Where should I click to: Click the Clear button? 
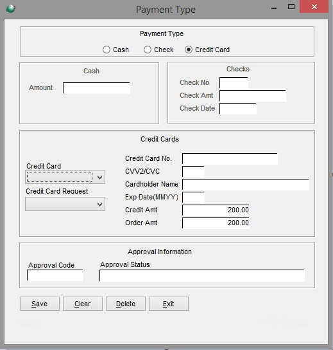(83, 304)
